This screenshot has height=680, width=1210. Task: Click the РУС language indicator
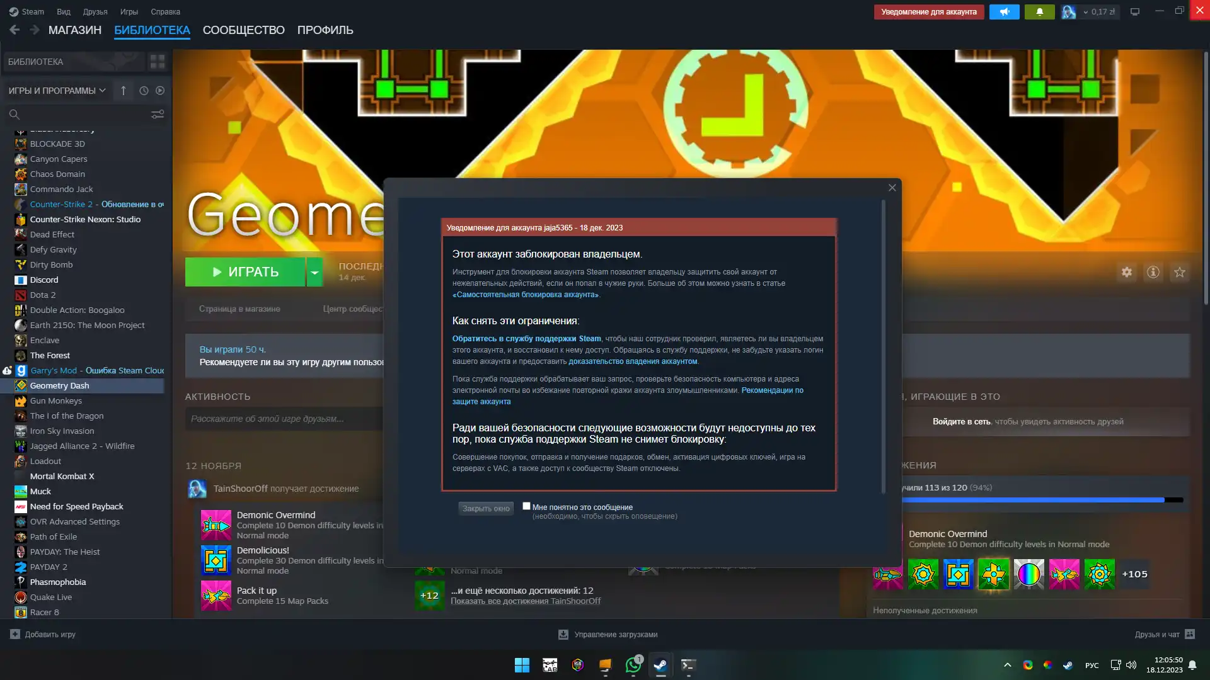coord(1092,666)
